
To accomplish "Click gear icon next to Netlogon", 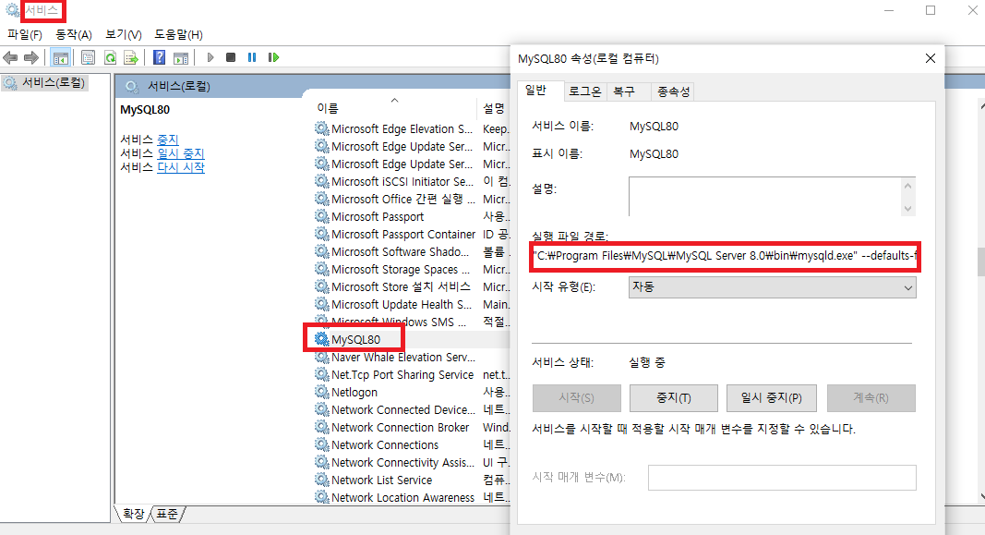I will [321, 392].
